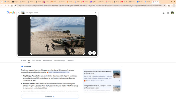Select the All results tab

(x=29, y=60)
